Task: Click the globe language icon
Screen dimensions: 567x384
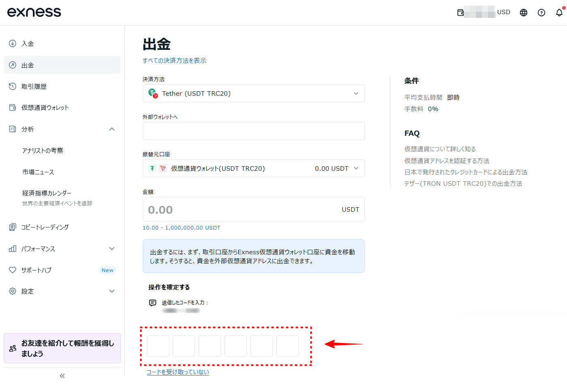Action: (x=524, y=13)
